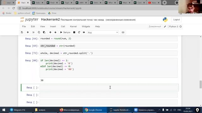Click the save and checkpoint toolbar icon

22,32
